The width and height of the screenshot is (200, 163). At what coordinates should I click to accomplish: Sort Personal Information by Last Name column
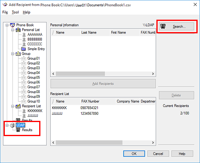tap(95, 33)
